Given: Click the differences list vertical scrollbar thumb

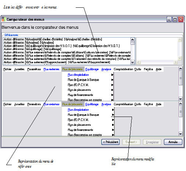Looking at the screenshot, I should coord(132,43).
